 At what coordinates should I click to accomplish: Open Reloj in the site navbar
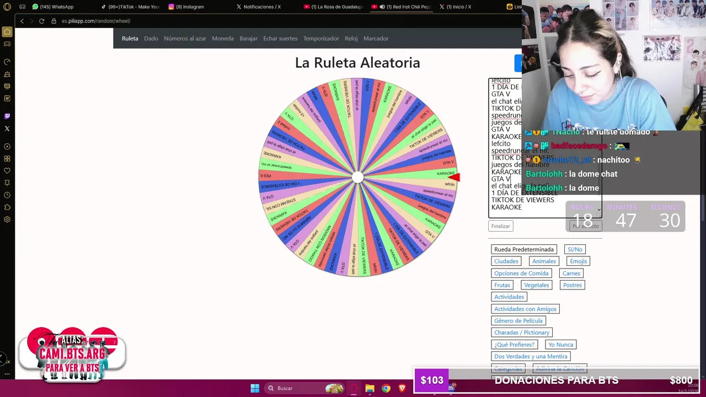[351, 39]
